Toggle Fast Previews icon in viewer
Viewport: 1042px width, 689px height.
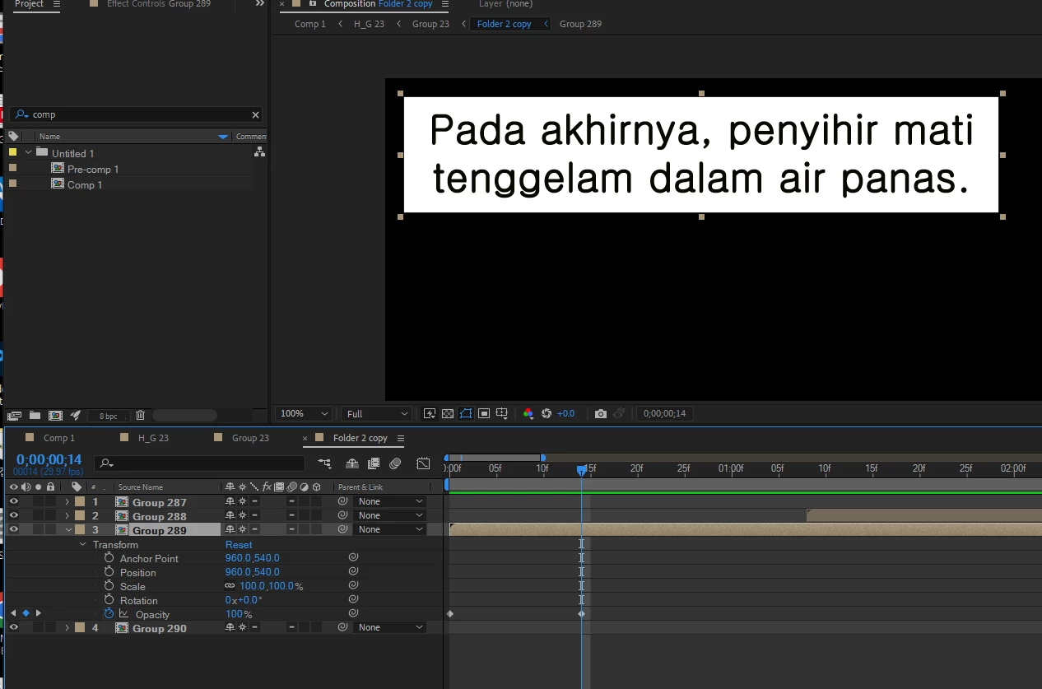(429, 413)
